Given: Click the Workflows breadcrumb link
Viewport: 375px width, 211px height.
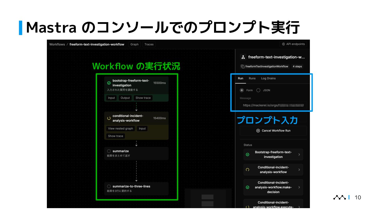Looking at the screenshot, I should click(57, 44).
